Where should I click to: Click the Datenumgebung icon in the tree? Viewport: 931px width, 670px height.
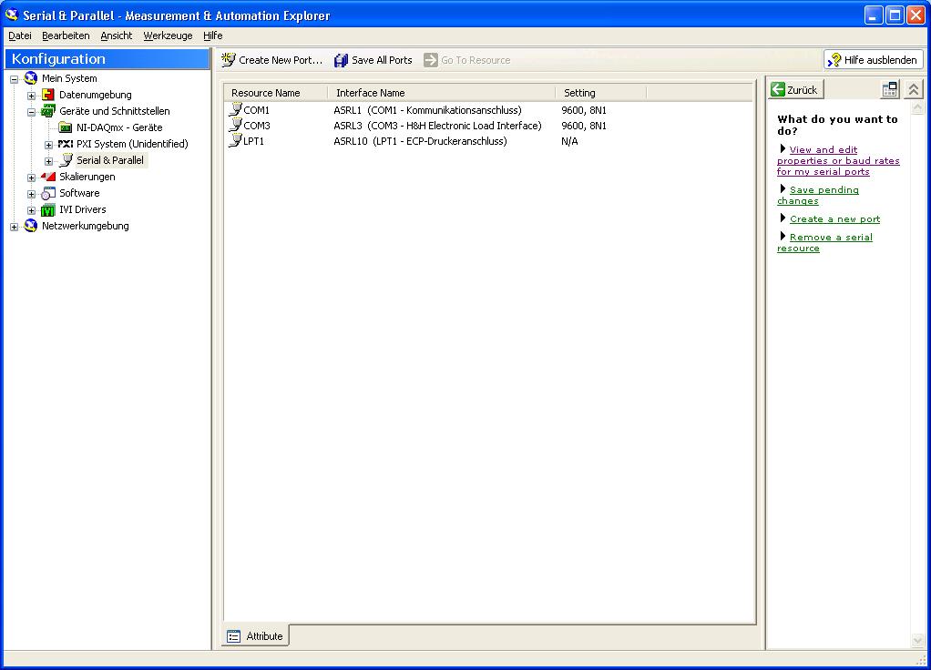pos(48,95)
